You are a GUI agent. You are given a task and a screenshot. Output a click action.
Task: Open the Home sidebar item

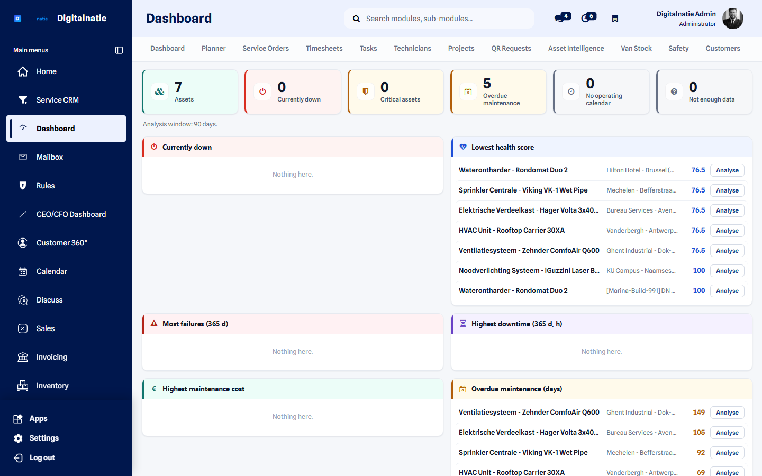click(x=66, y=71)
